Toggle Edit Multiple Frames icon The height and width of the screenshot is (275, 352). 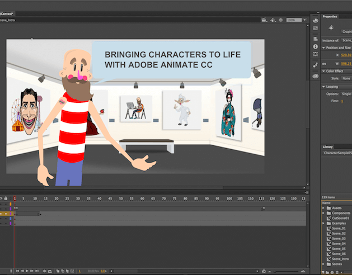coord(67,271)
